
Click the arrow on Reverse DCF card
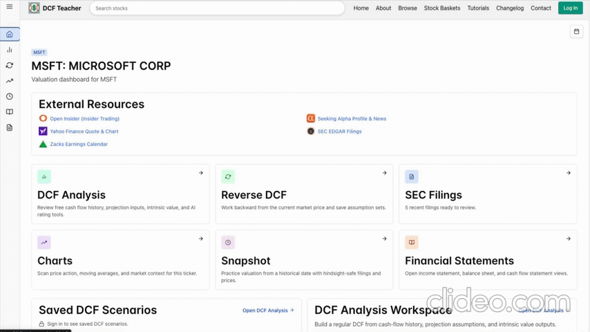coord(385,173)
